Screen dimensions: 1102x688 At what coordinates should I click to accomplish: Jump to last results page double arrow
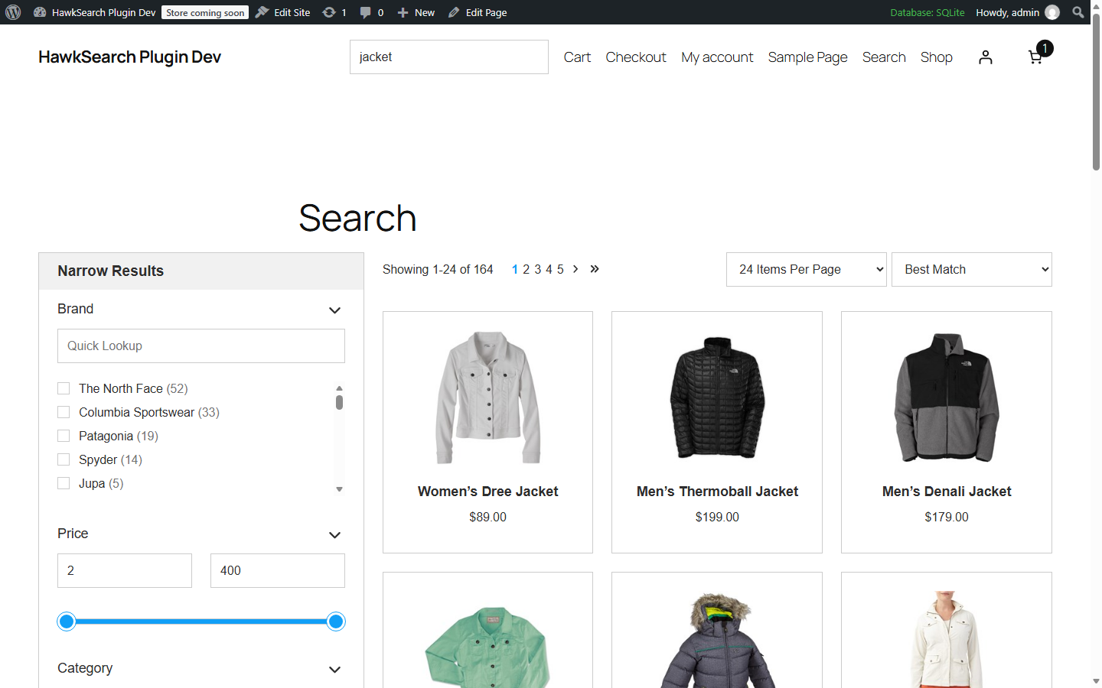pos(595,269)
